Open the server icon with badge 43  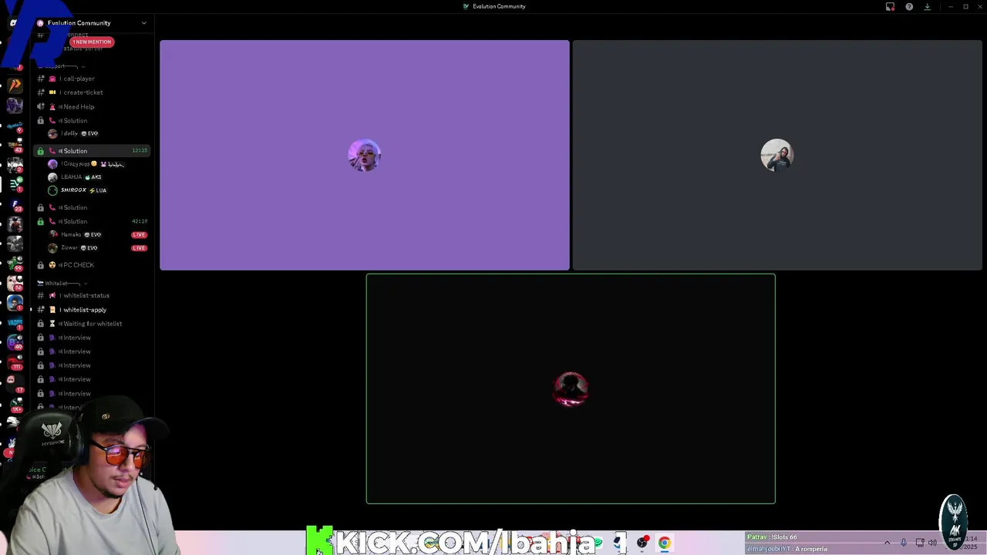click(x=15, y=144)
